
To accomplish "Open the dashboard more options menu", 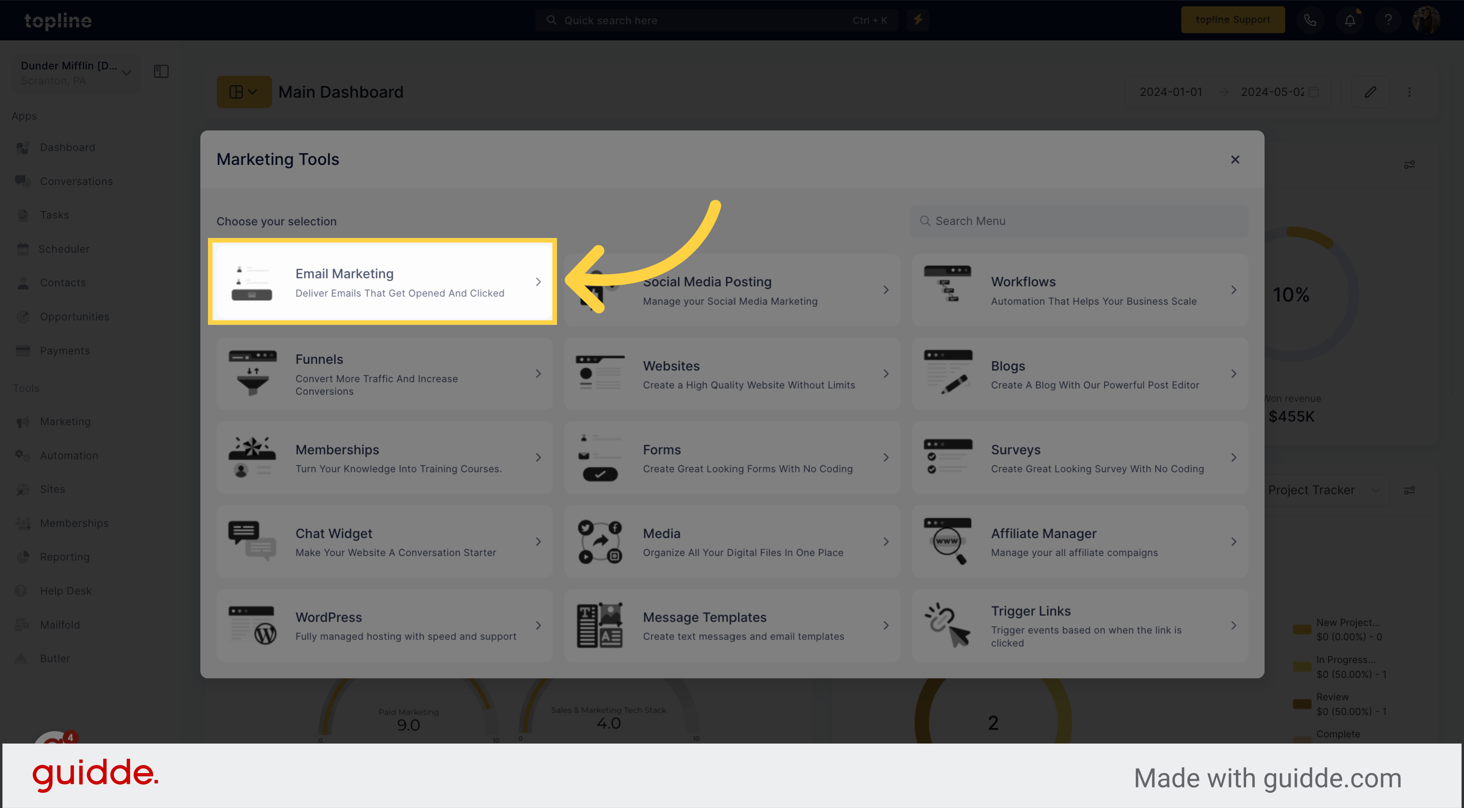I will (1409, 92).
